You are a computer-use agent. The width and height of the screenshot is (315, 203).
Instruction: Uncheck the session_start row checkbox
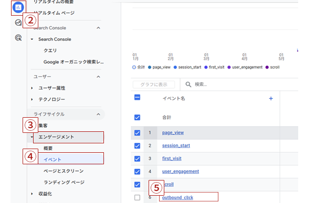pos(137,146)
